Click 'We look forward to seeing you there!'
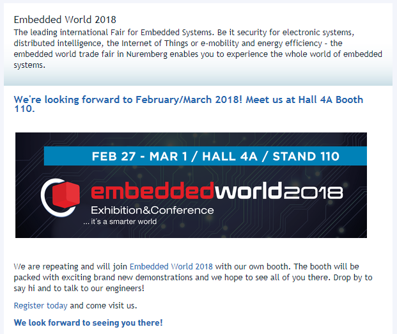Viewport: 397px width, 334px height. pyautogui.click(x=88, y=322)
